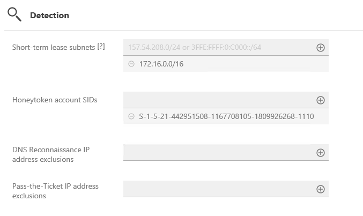The image size is (363, 216).
Task: Click the DNS Reconnaissance exclusions input box
Action: 219,153
